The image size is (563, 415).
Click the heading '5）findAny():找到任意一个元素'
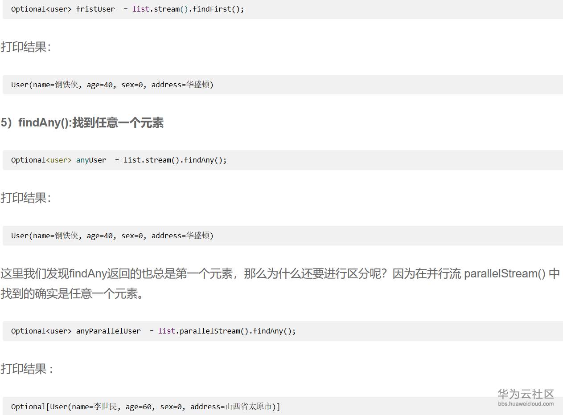click(82, 123)
